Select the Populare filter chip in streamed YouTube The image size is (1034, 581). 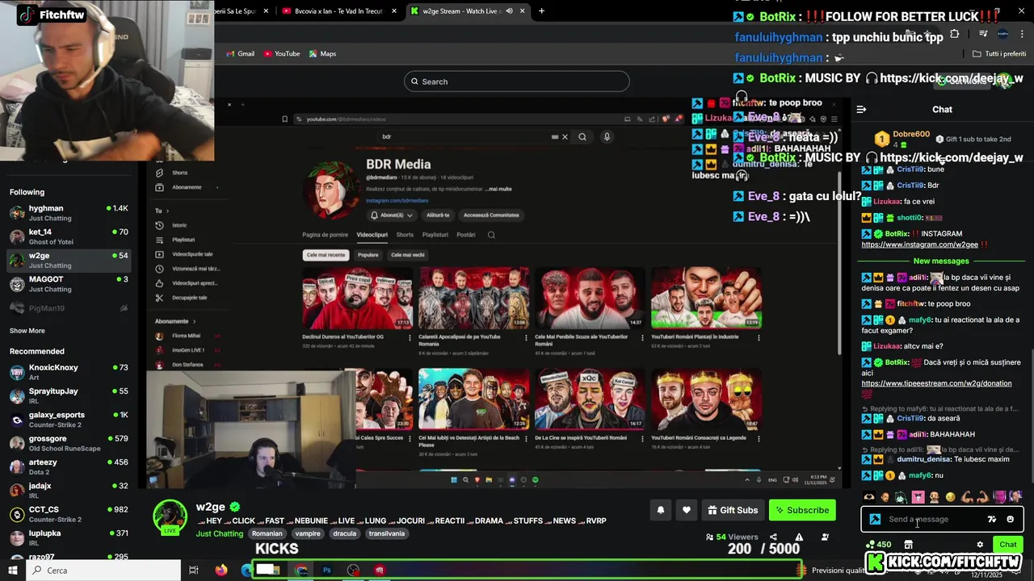click(x=368, y=255)
